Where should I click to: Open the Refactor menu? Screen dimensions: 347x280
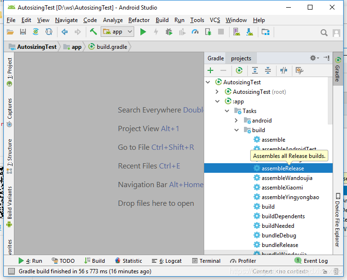pos(139,20)
